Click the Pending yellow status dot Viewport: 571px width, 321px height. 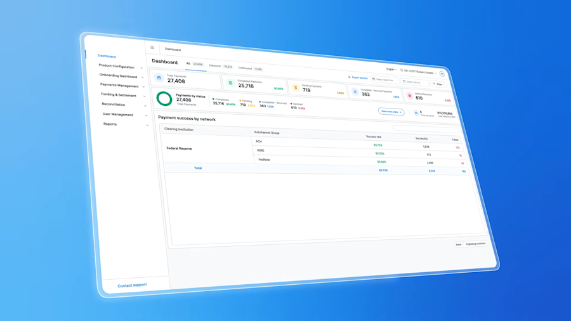240,101
